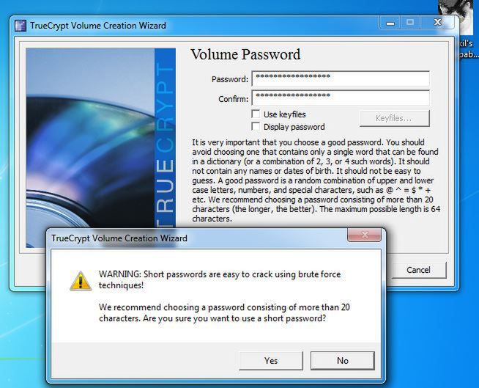
Task: Click the yellow warning triangle icon
Action: click(81, 281)
